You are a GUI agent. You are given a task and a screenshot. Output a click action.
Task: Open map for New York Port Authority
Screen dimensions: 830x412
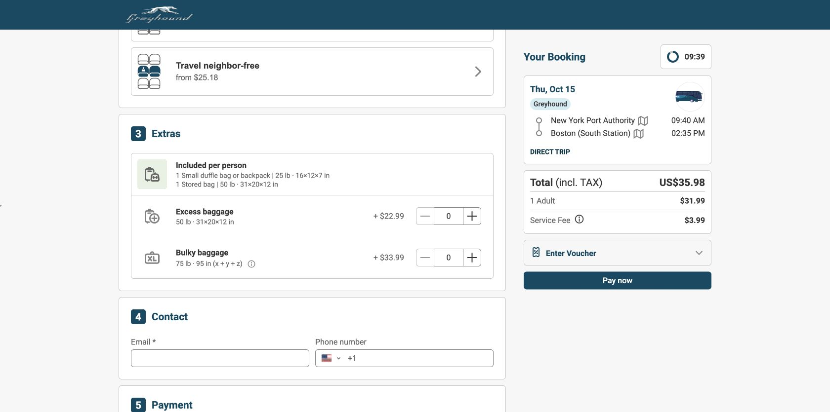[643, 121]
